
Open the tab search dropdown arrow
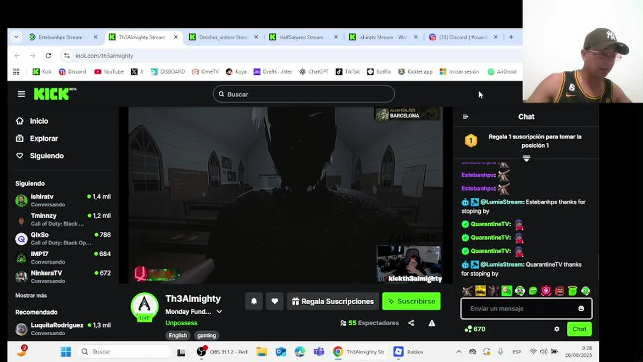point(16,37)
